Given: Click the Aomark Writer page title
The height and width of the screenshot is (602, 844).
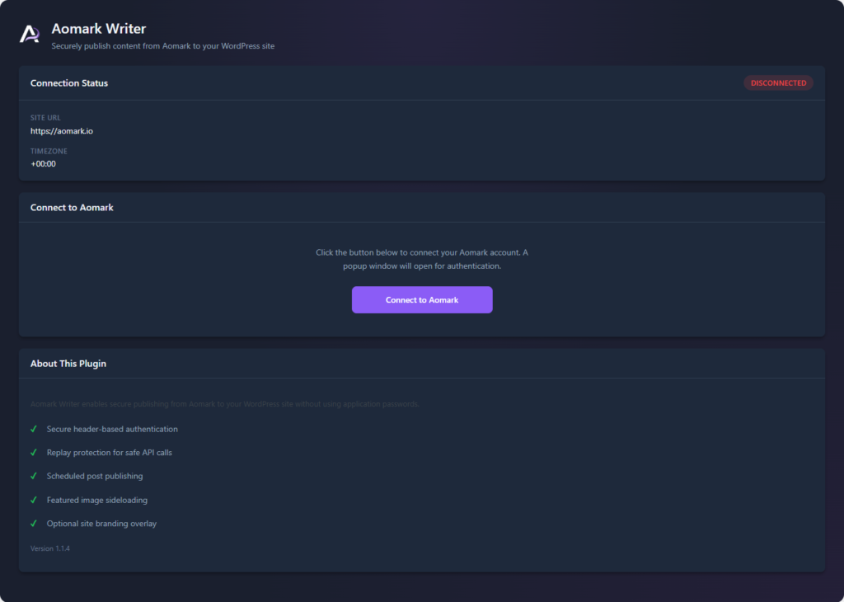Looking at the screenshot, I should pyautogui.click(x=99, y=29).
